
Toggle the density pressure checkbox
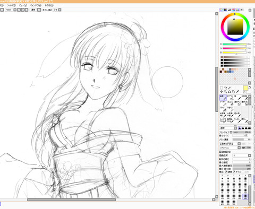click(x=226, y=172)
